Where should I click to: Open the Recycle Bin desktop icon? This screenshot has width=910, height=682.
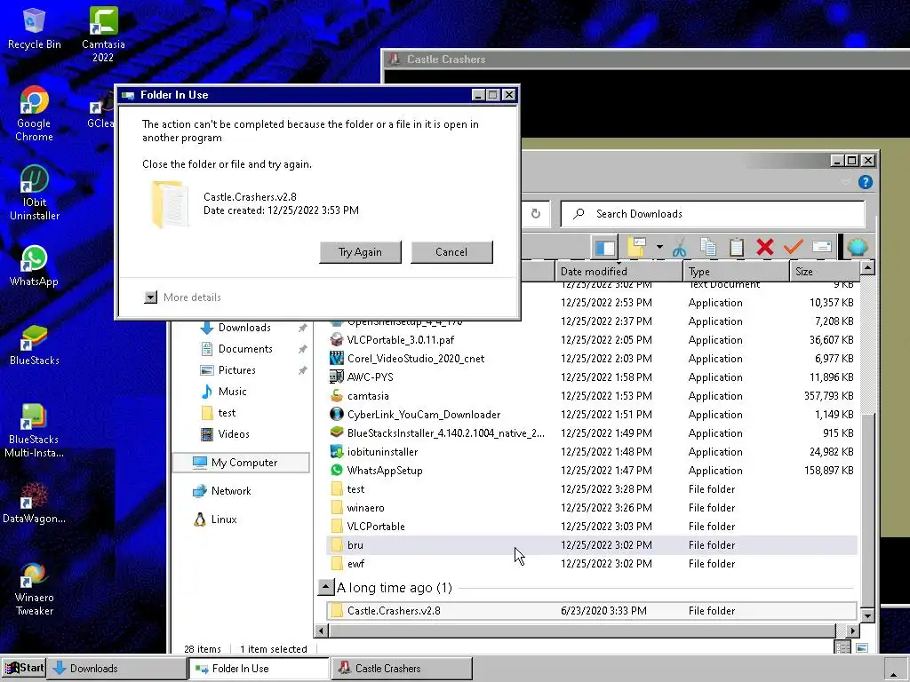coord(35,29)
